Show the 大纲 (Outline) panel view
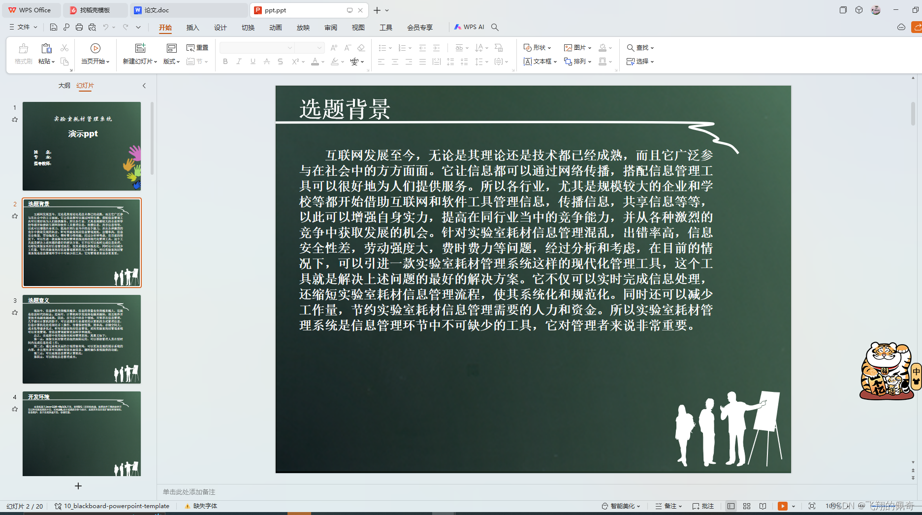Image resolution: width=922 pixels, height=515 pixels. 64,85
